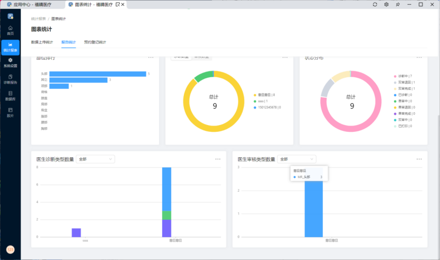Screen dimensions: 440x260
Task: Switch to 预约登记统计 tab
Action: coord(95,42)
